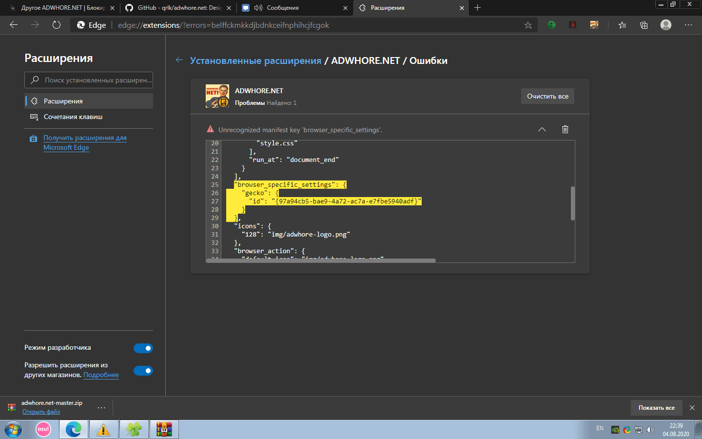Open WinRAR from the taskbar
The height and width of the screenshot is (439, 702).
(164, 429)
